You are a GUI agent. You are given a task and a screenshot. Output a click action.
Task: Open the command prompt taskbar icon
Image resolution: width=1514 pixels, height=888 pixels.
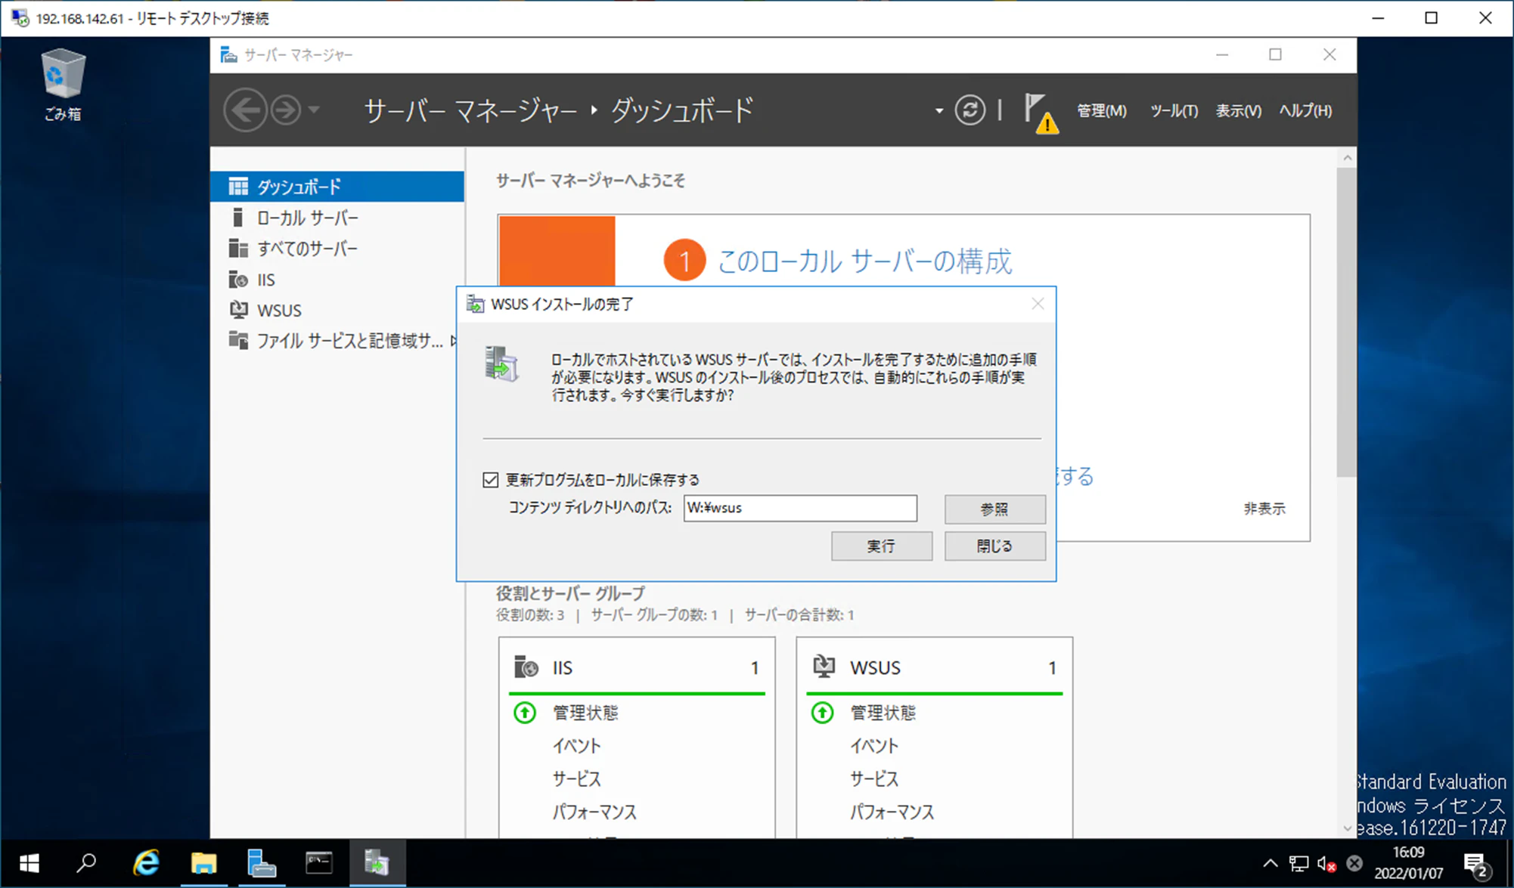pos(318,863)
